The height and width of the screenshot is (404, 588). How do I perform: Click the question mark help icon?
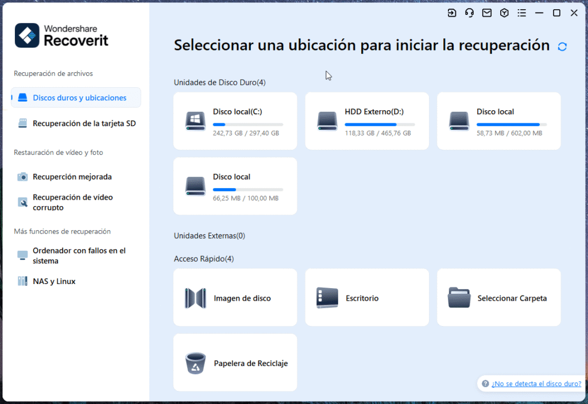(x=485, y=384)
